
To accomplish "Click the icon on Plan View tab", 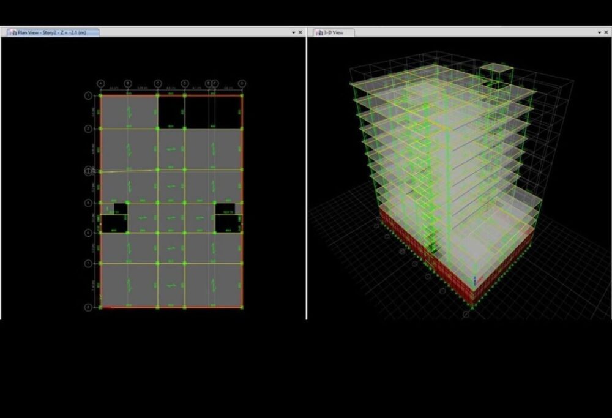I will 12,32.
